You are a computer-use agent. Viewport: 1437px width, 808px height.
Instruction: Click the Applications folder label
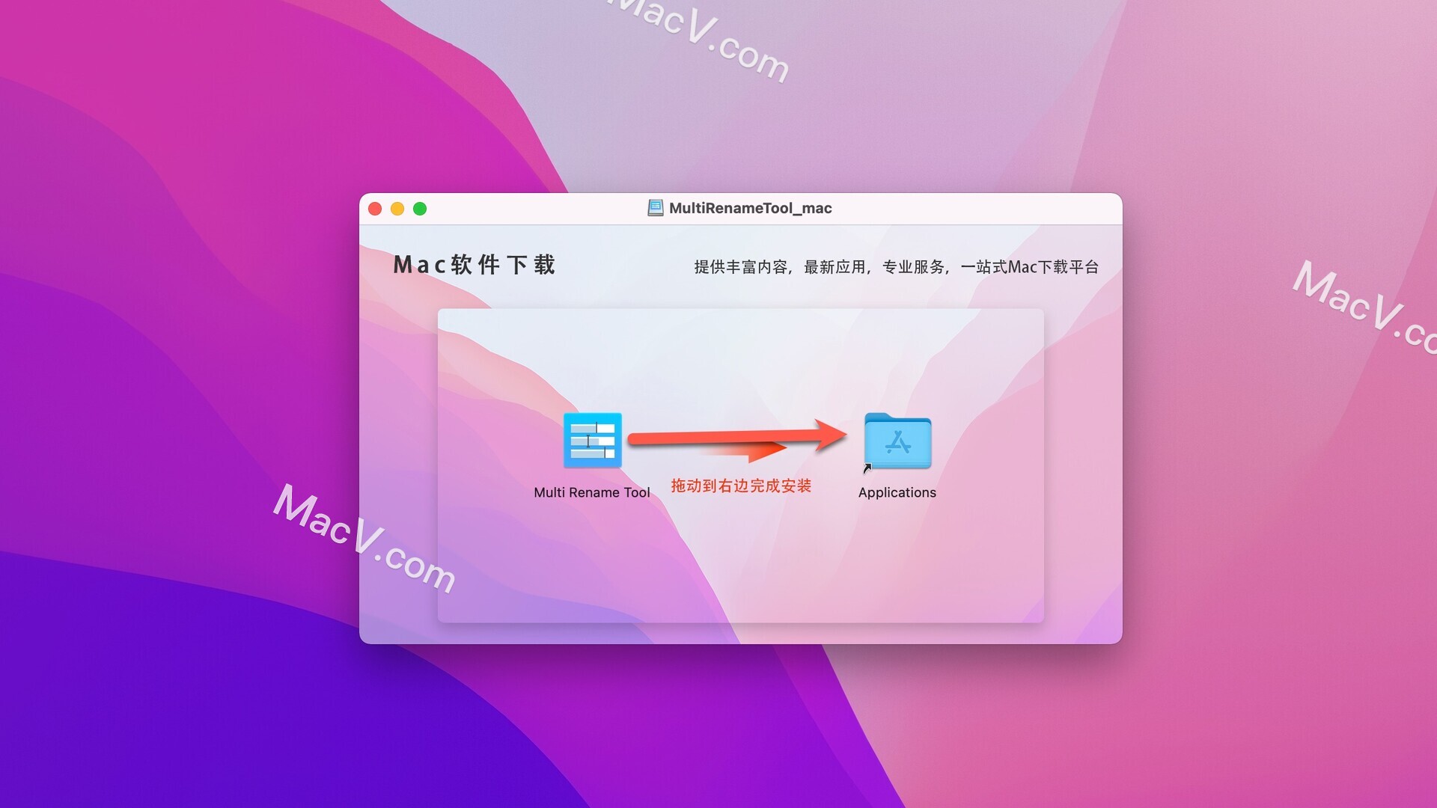895,492
